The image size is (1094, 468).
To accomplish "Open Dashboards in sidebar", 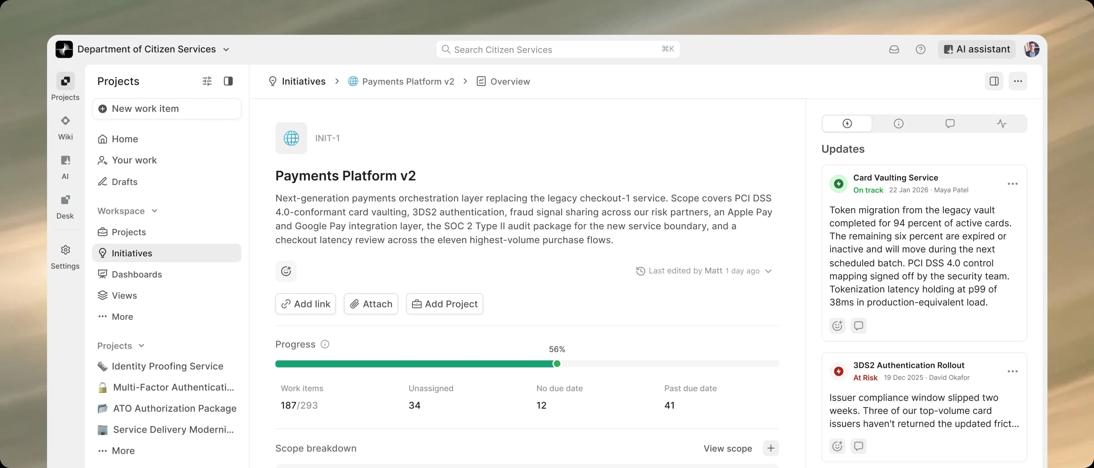I will [x=166, y=274].
